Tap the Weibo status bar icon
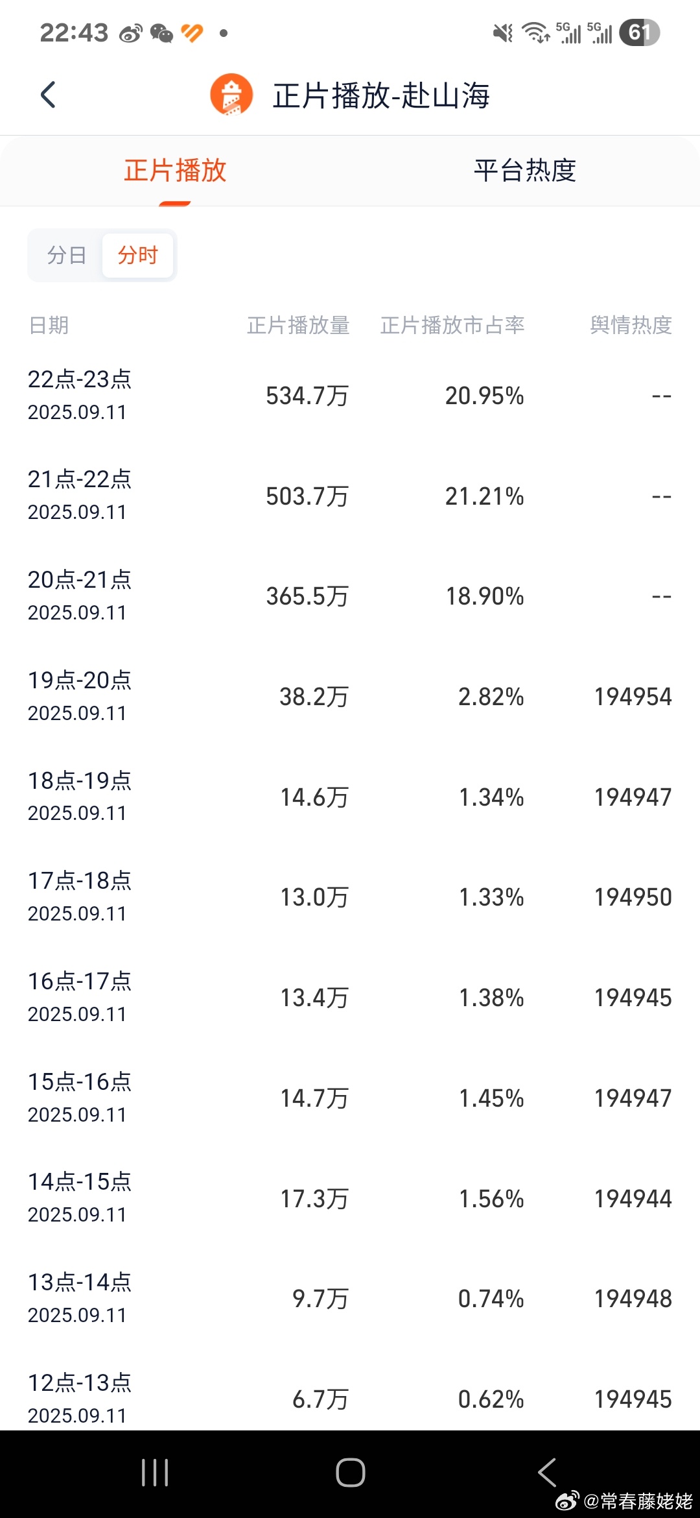Viewport: 700px width, 1518px height. pos(130,33)
